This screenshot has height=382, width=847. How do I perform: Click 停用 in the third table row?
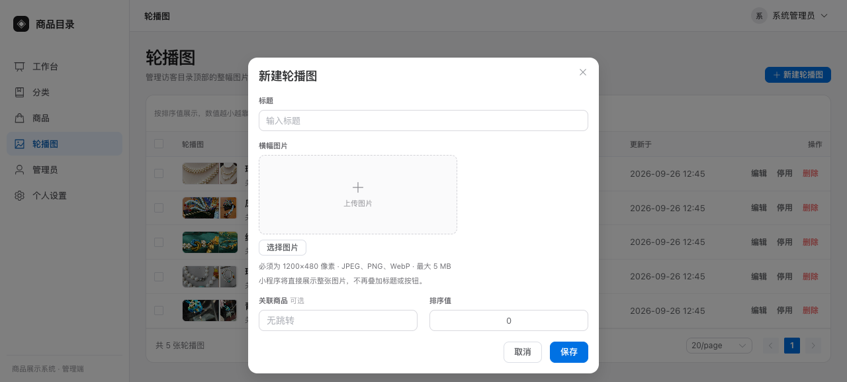pyautogui.click(x=785, y=242)
